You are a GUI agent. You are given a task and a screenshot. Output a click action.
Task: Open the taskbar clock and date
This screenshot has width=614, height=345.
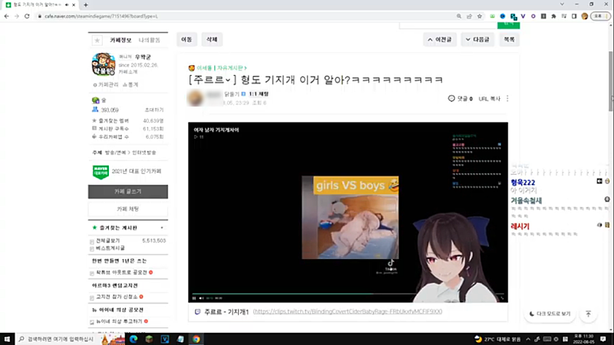coord(584,339)
